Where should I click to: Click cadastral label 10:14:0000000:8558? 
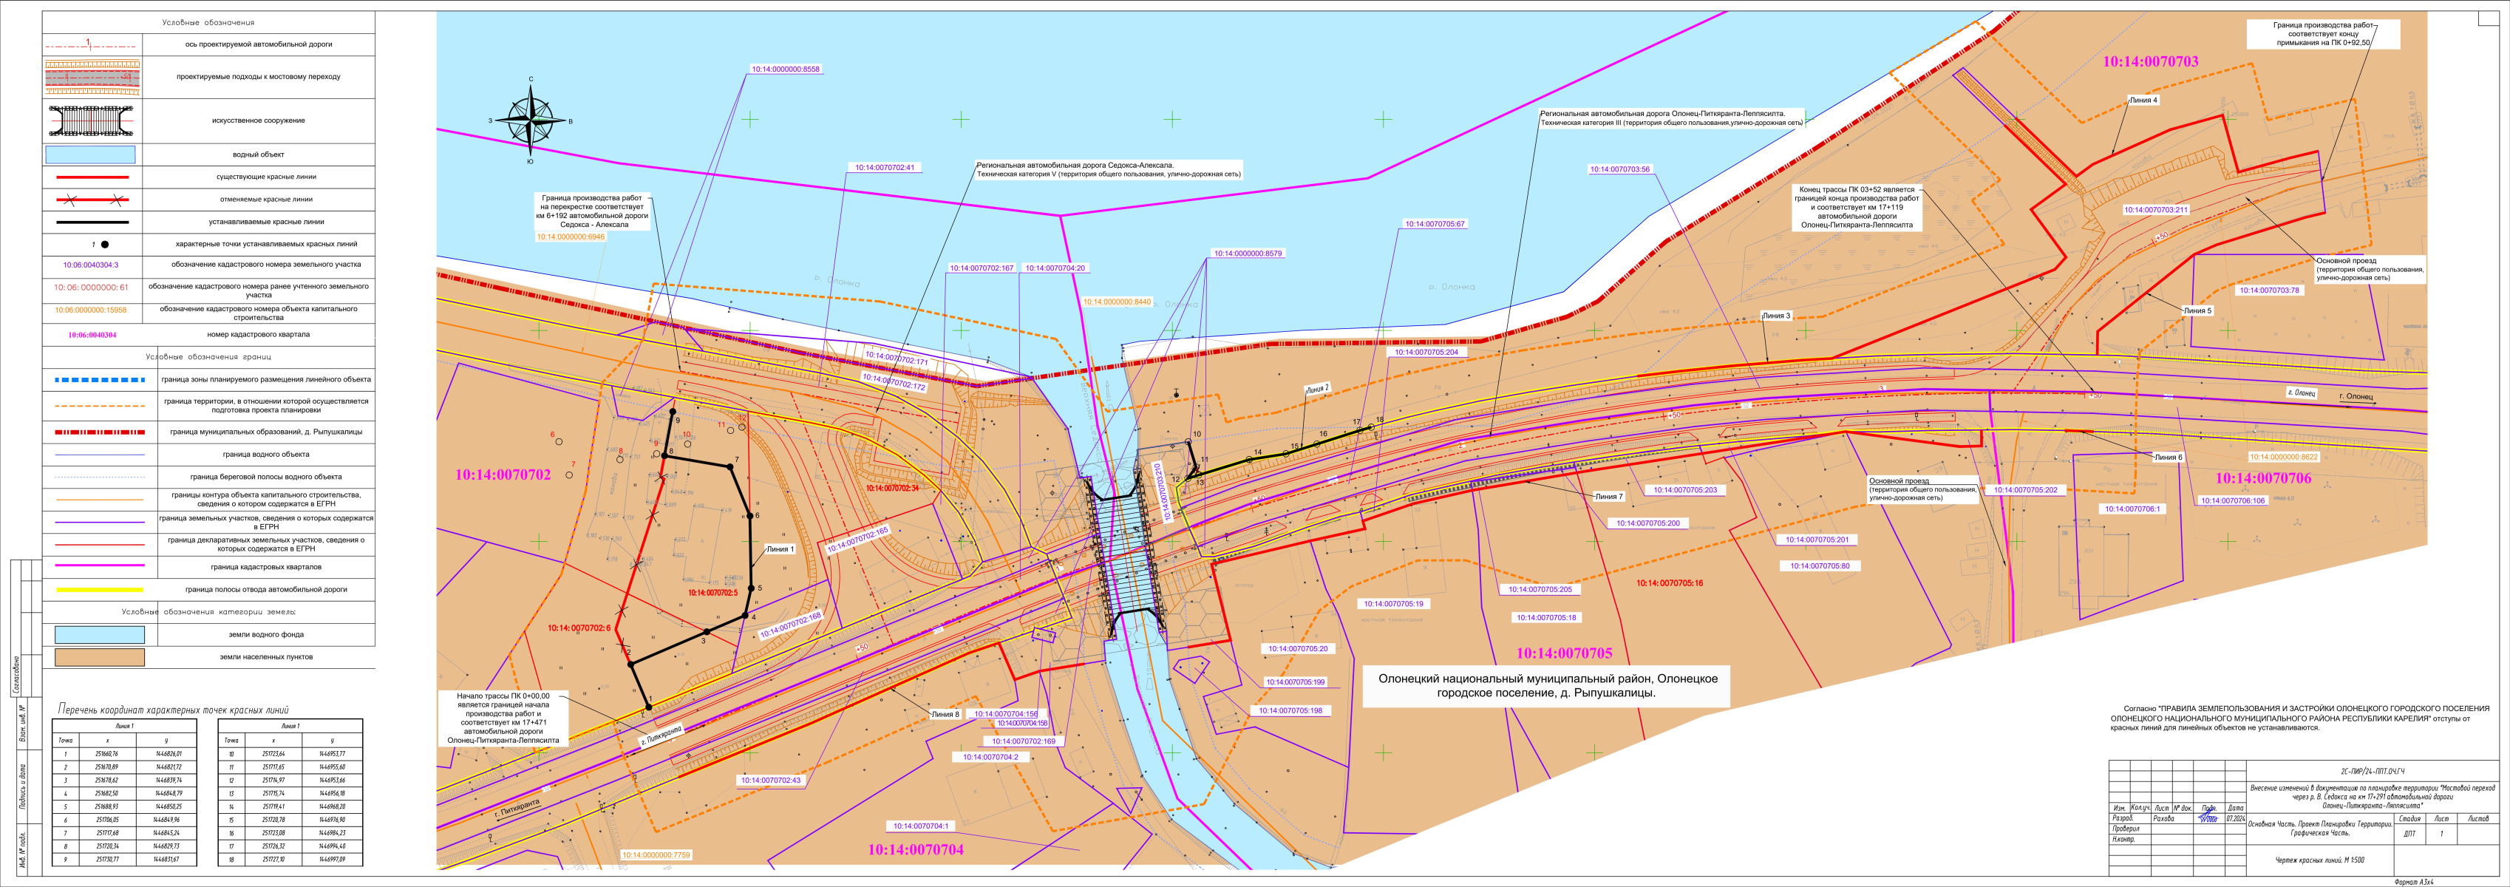(x=786, y=69)
